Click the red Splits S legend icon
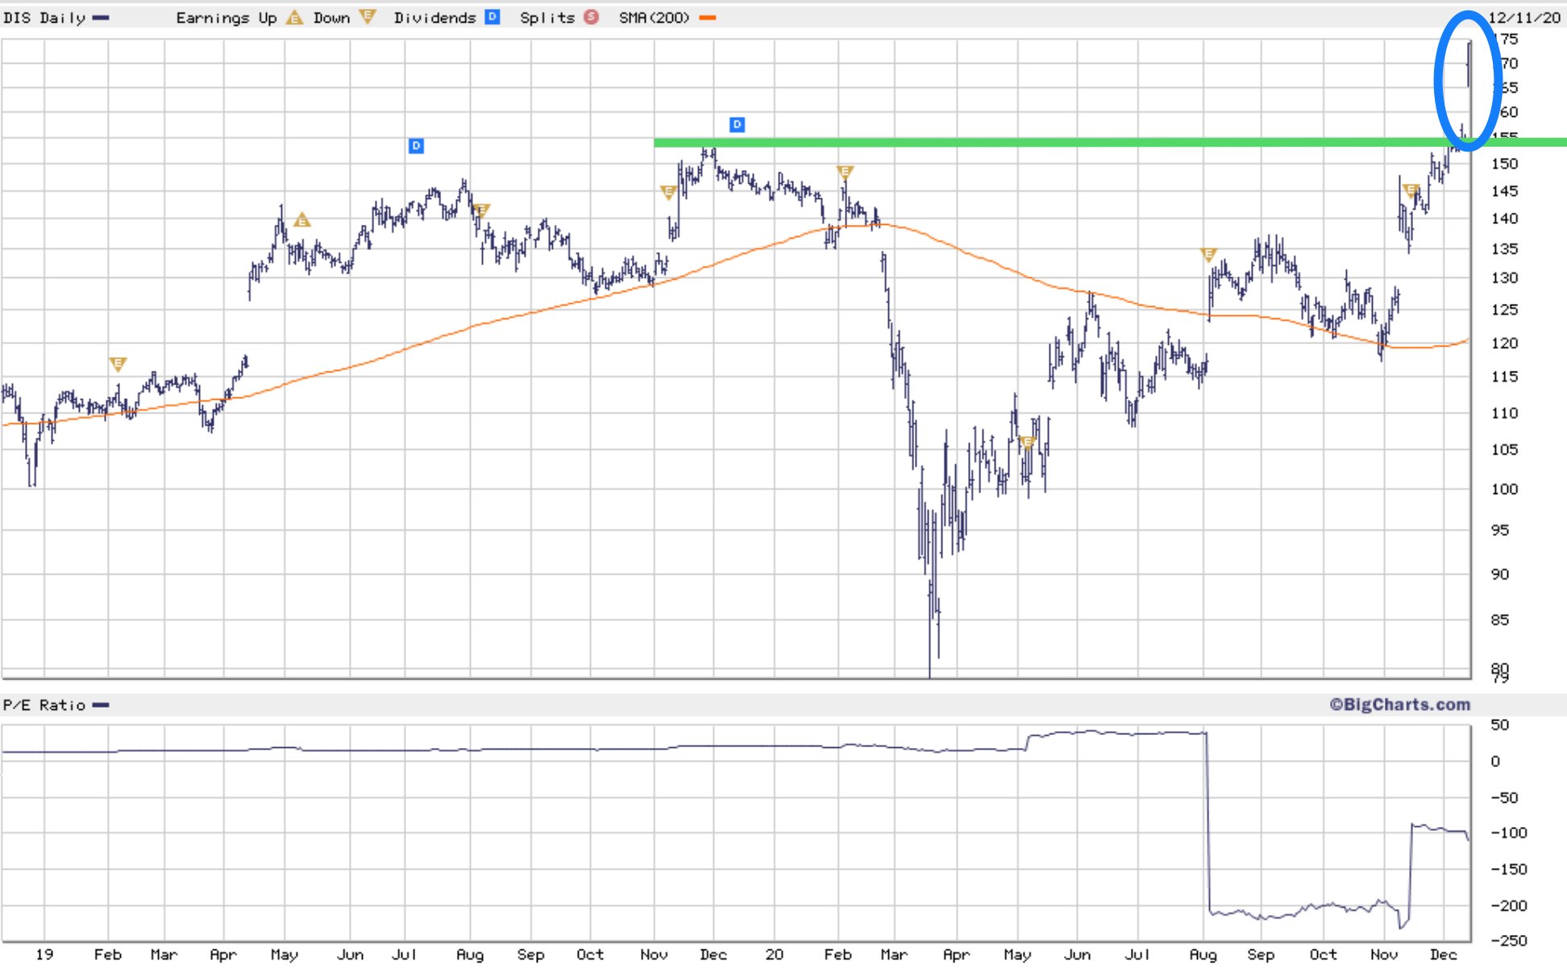This screenshot has height=968, width=1567. point(592,17)
